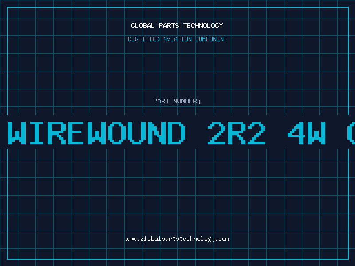The height and width of the screenshot is (266, 355).
Task: Open the www.globalpartstechnology.com link
Action: tap(177, 239)
